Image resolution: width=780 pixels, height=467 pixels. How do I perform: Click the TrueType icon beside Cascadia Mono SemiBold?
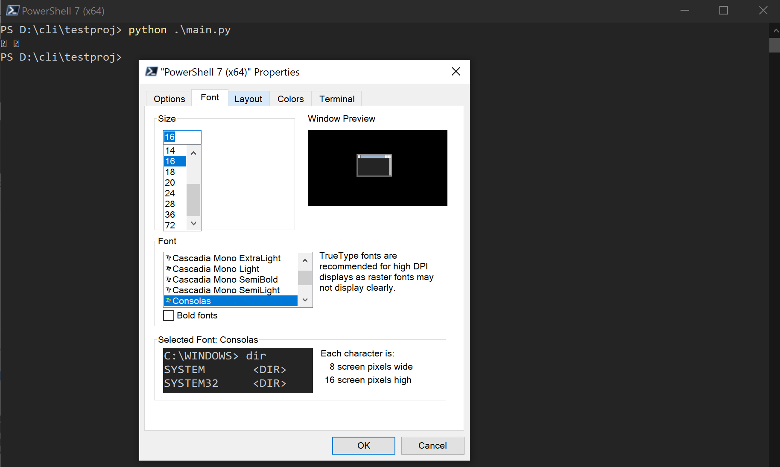pos(168,280)
